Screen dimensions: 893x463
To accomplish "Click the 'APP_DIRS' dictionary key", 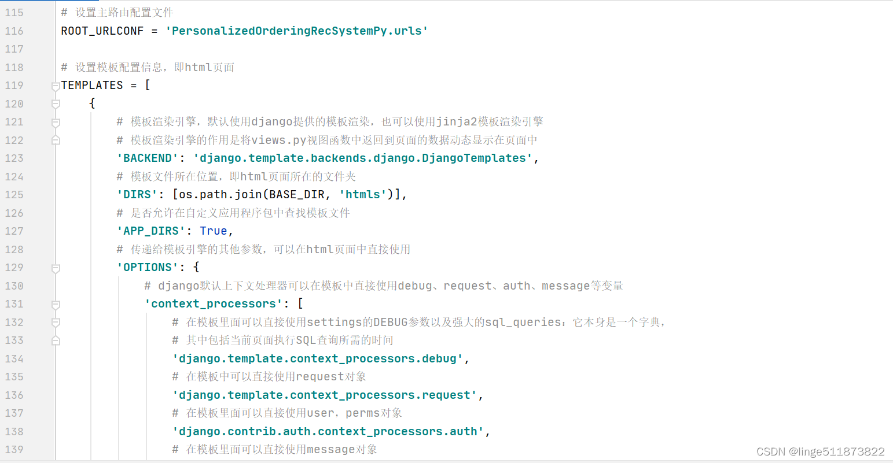I will pos(151,231).
